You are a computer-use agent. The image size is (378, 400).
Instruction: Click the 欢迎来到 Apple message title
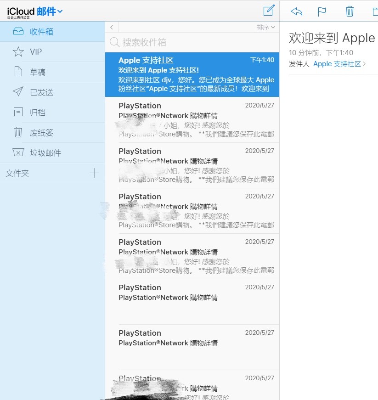[x=332, y=38]
